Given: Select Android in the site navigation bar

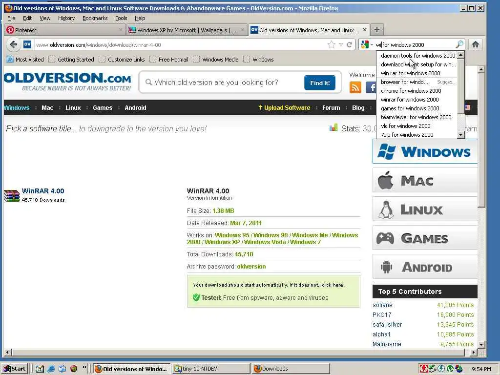Looking at the screenshot, I should [x=135, y=108].
